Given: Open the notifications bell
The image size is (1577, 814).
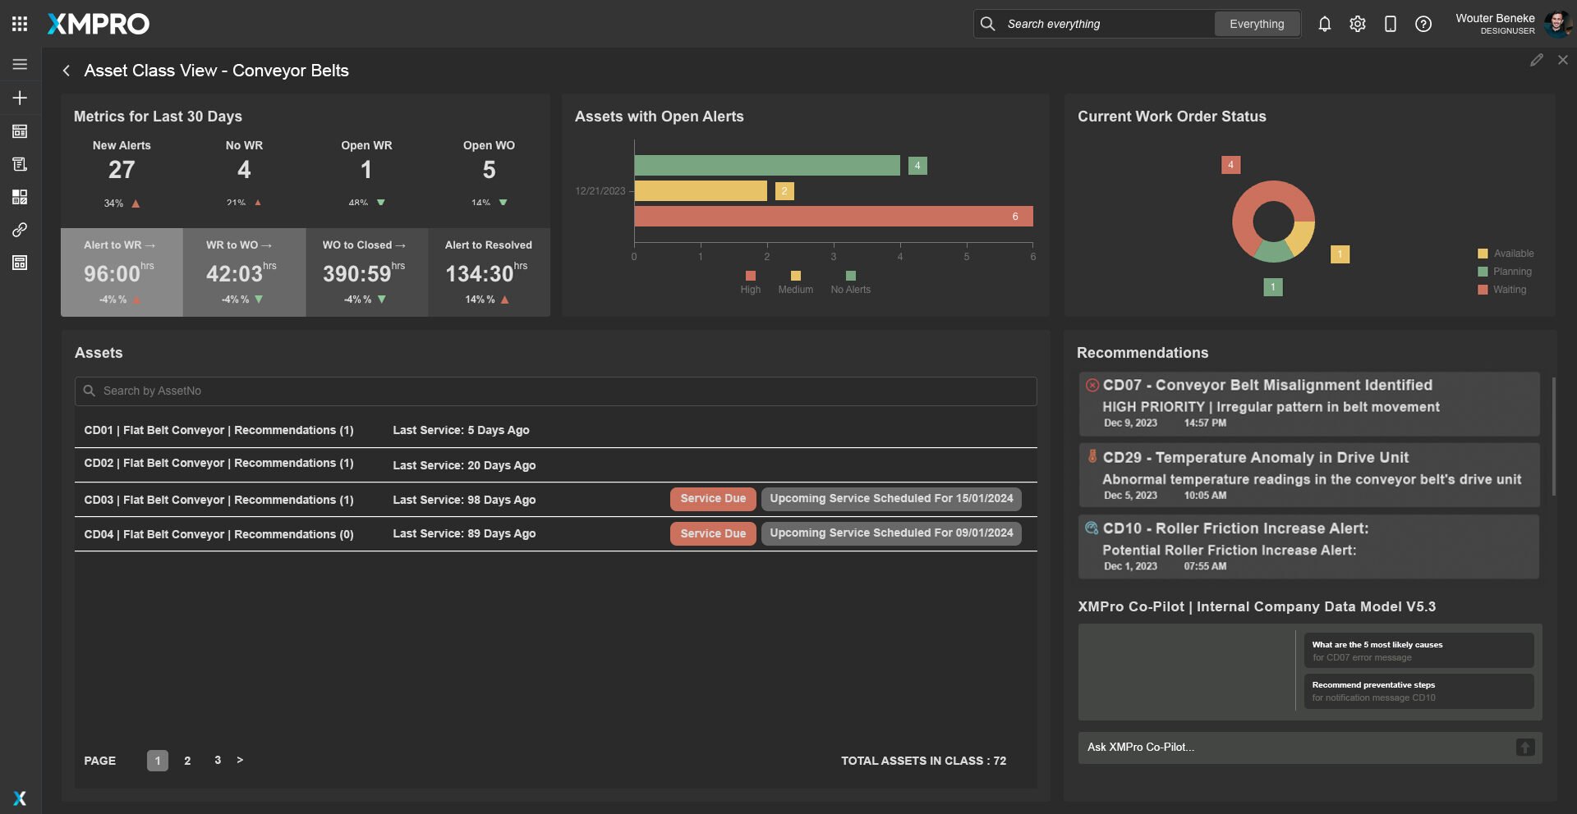Looking at the screenshot, I should point(1324,24).
